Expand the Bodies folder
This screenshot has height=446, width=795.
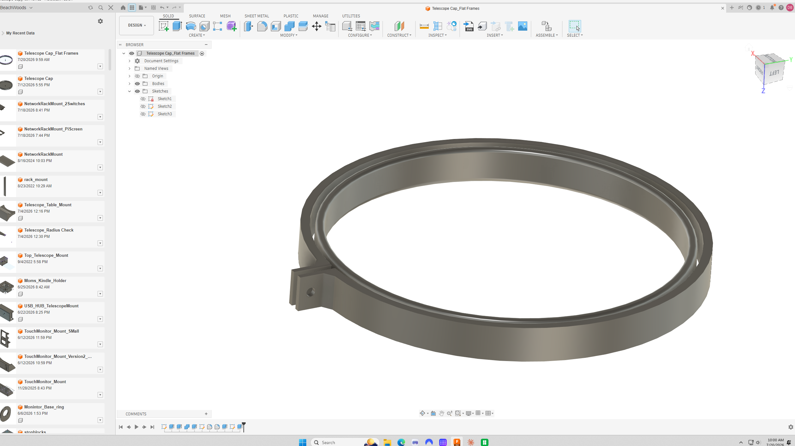click(x=129, y=84)
